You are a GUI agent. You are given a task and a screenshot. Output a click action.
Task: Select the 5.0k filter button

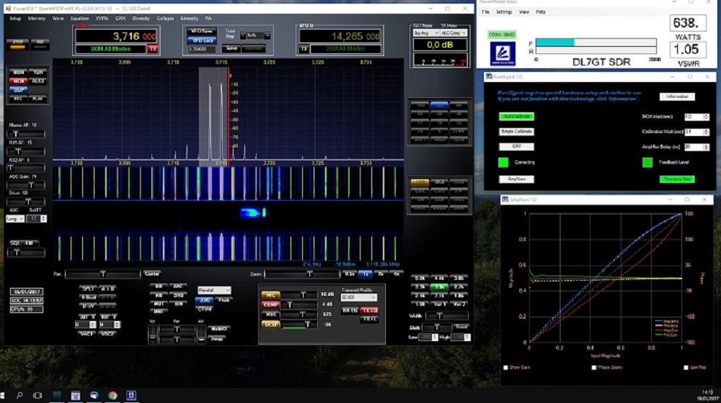pyautogui.click(x=420, y=279)
